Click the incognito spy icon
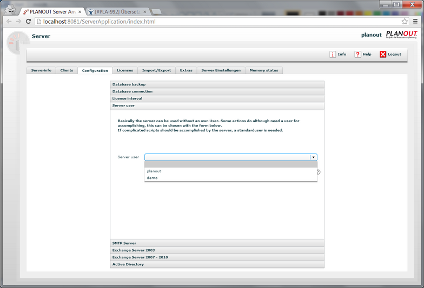Viewport: 424px width, 288px height. (11, 10)
